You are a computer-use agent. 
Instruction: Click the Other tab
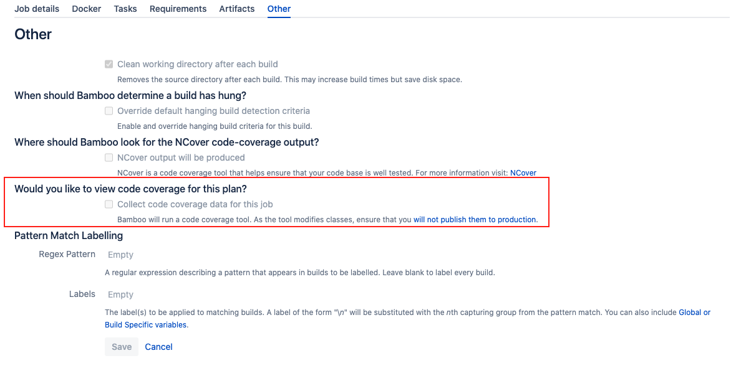coord(279,9)
